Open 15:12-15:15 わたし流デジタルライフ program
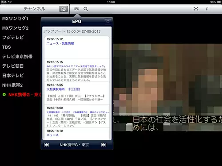The height and width of the screenshot is (166, 222). 77,70
